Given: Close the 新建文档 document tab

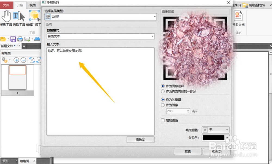Looking at the screenshot, I should (19, 45).
